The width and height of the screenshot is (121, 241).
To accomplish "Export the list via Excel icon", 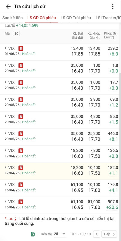I will (33, 234).
